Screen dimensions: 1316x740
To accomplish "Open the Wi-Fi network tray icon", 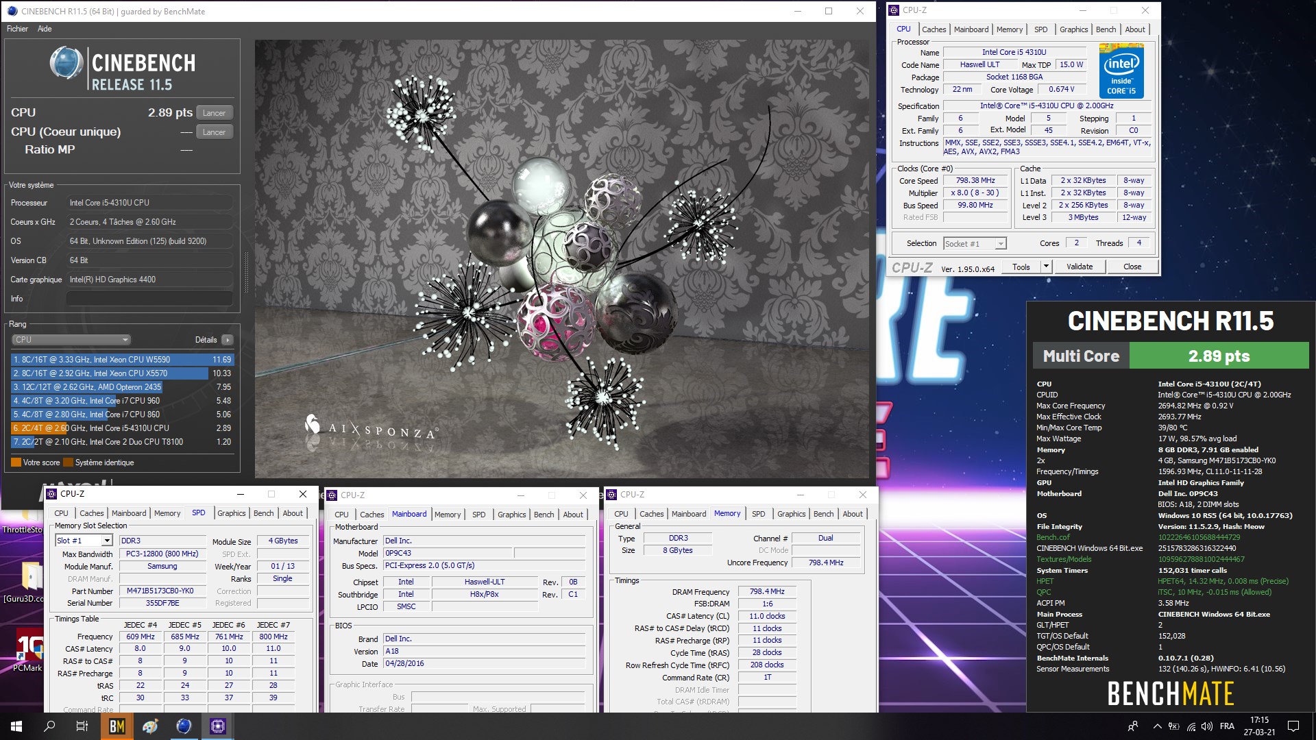I will coord(1191,726).
